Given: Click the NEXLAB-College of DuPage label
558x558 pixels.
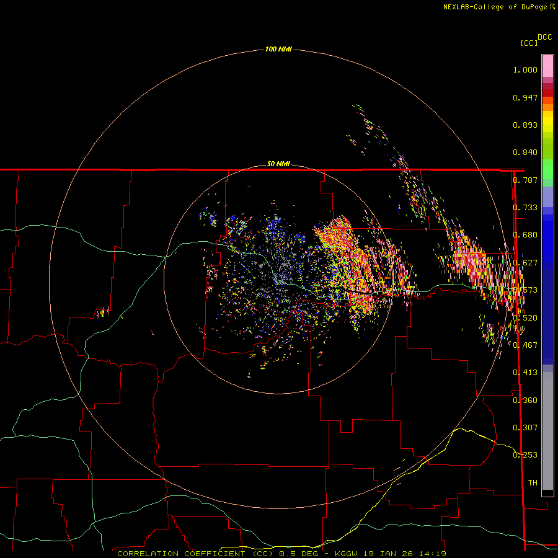Looking at the screenshot, I should click(498, 7).
